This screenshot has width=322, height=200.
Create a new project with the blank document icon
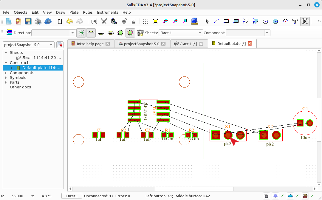coord(9,21)
